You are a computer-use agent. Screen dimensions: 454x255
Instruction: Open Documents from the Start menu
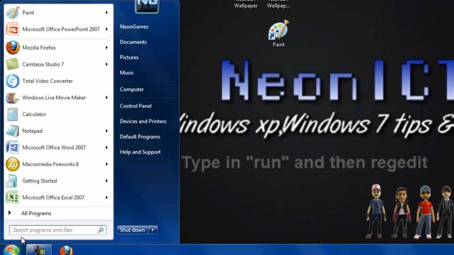133,42
